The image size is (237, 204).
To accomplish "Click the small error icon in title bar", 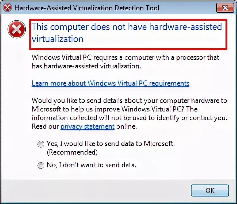I will [x=7, y=8].
